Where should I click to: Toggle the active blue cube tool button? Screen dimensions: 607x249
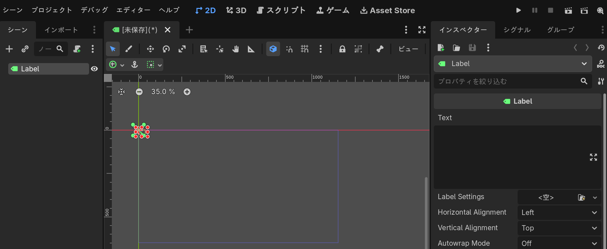pyautogui.click(x=273, y=49)
